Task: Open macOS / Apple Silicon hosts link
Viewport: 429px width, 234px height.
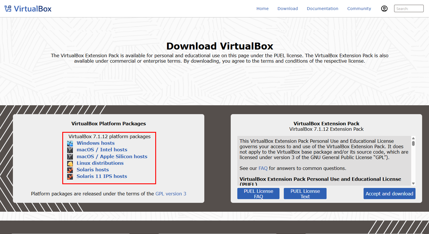Action: coord(112,156)
